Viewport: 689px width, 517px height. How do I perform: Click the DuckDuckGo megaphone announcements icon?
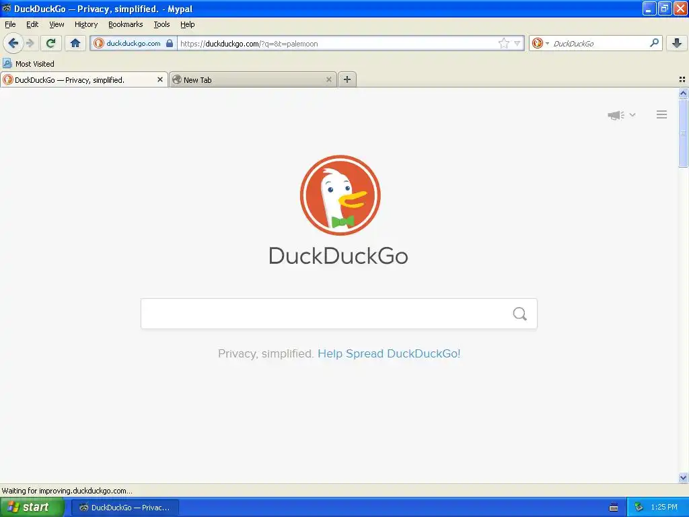(616, 115)
